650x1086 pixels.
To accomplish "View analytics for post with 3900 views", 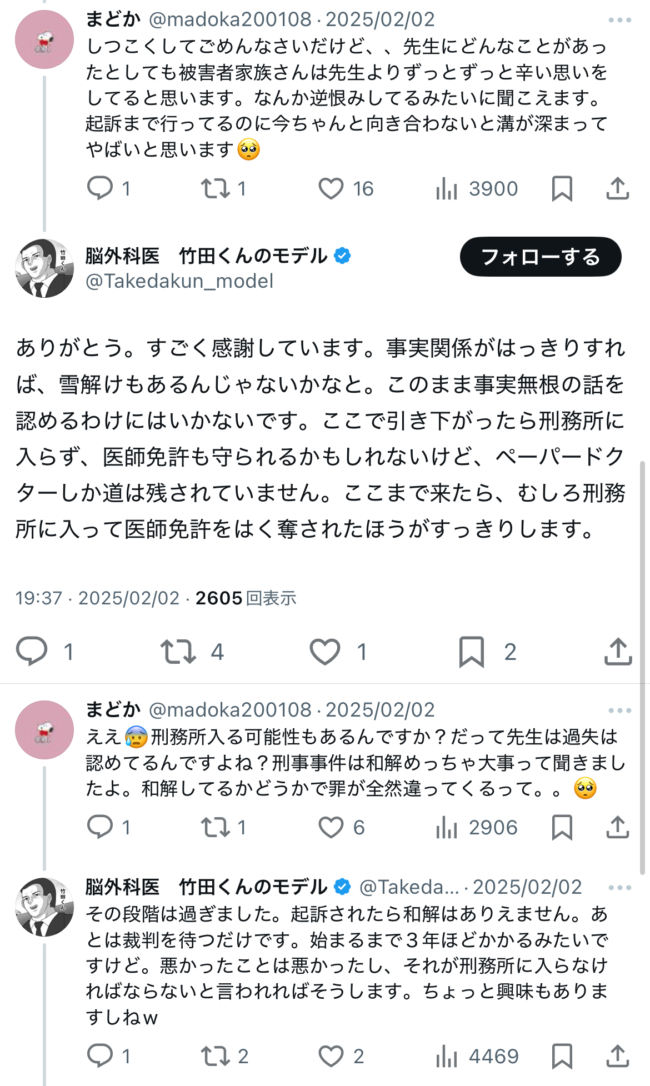I will 447,189.
